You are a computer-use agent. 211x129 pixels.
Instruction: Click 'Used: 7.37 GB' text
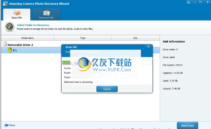tap(170, 81)
